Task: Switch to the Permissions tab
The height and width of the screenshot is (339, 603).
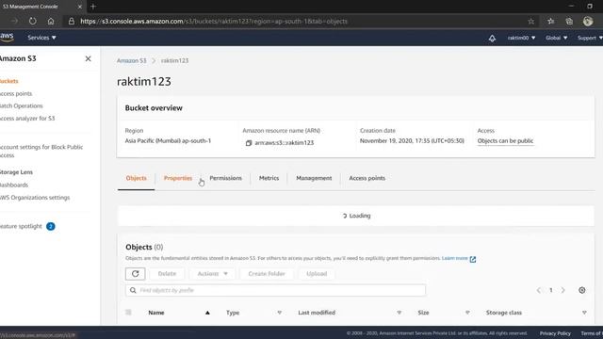Action: click(x=225, y=178)
